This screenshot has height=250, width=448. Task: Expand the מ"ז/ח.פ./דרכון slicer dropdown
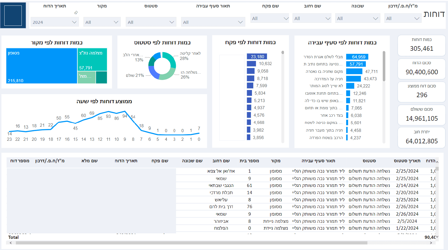(x=402, y=18)
